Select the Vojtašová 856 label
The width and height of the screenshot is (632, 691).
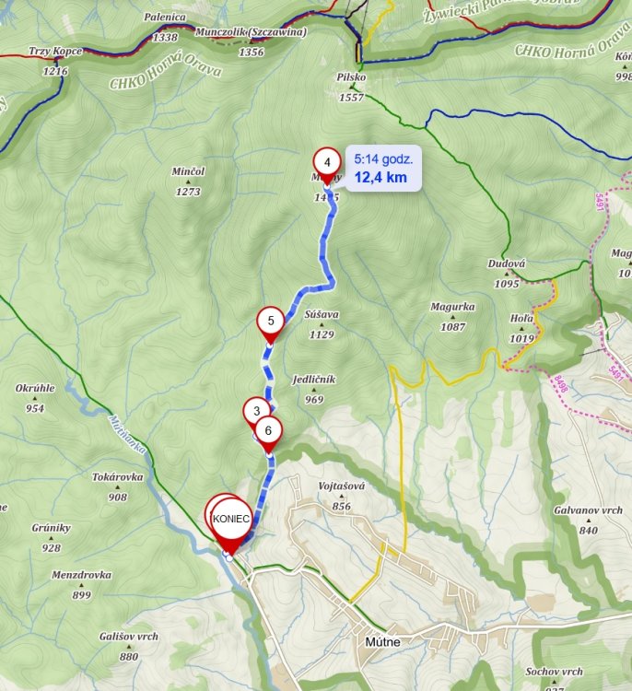click(x=342, y=496)
